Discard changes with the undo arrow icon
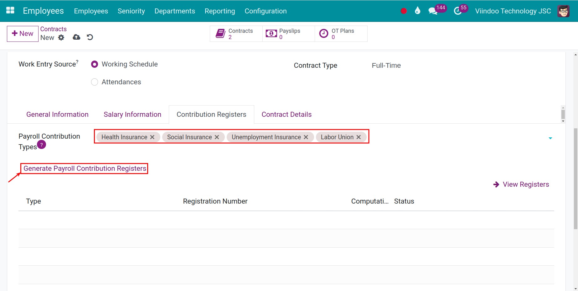The width and height of the screenshot is (578, 291). (x=90, y=37)
